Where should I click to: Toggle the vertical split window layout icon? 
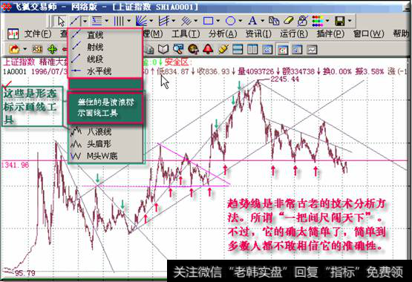252,50
